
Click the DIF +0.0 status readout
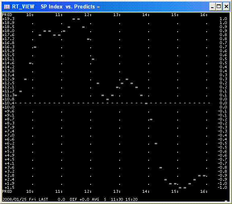pyautogui.click(x=79, y=200)
